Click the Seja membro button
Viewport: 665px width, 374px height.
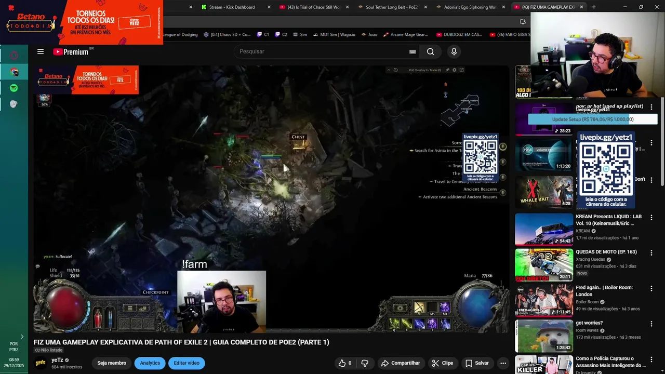pyautogui.click(x=112, y=363)
